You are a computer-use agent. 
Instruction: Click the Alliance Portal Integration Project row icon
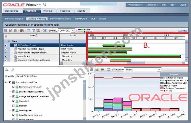click(15, 53)
